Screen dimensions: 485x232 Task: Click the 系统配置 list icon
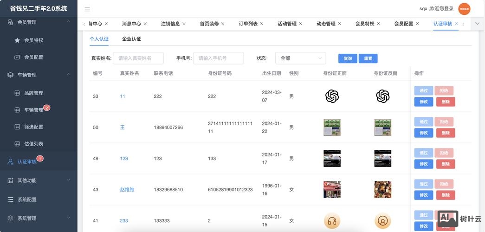[x=10, y=200]
